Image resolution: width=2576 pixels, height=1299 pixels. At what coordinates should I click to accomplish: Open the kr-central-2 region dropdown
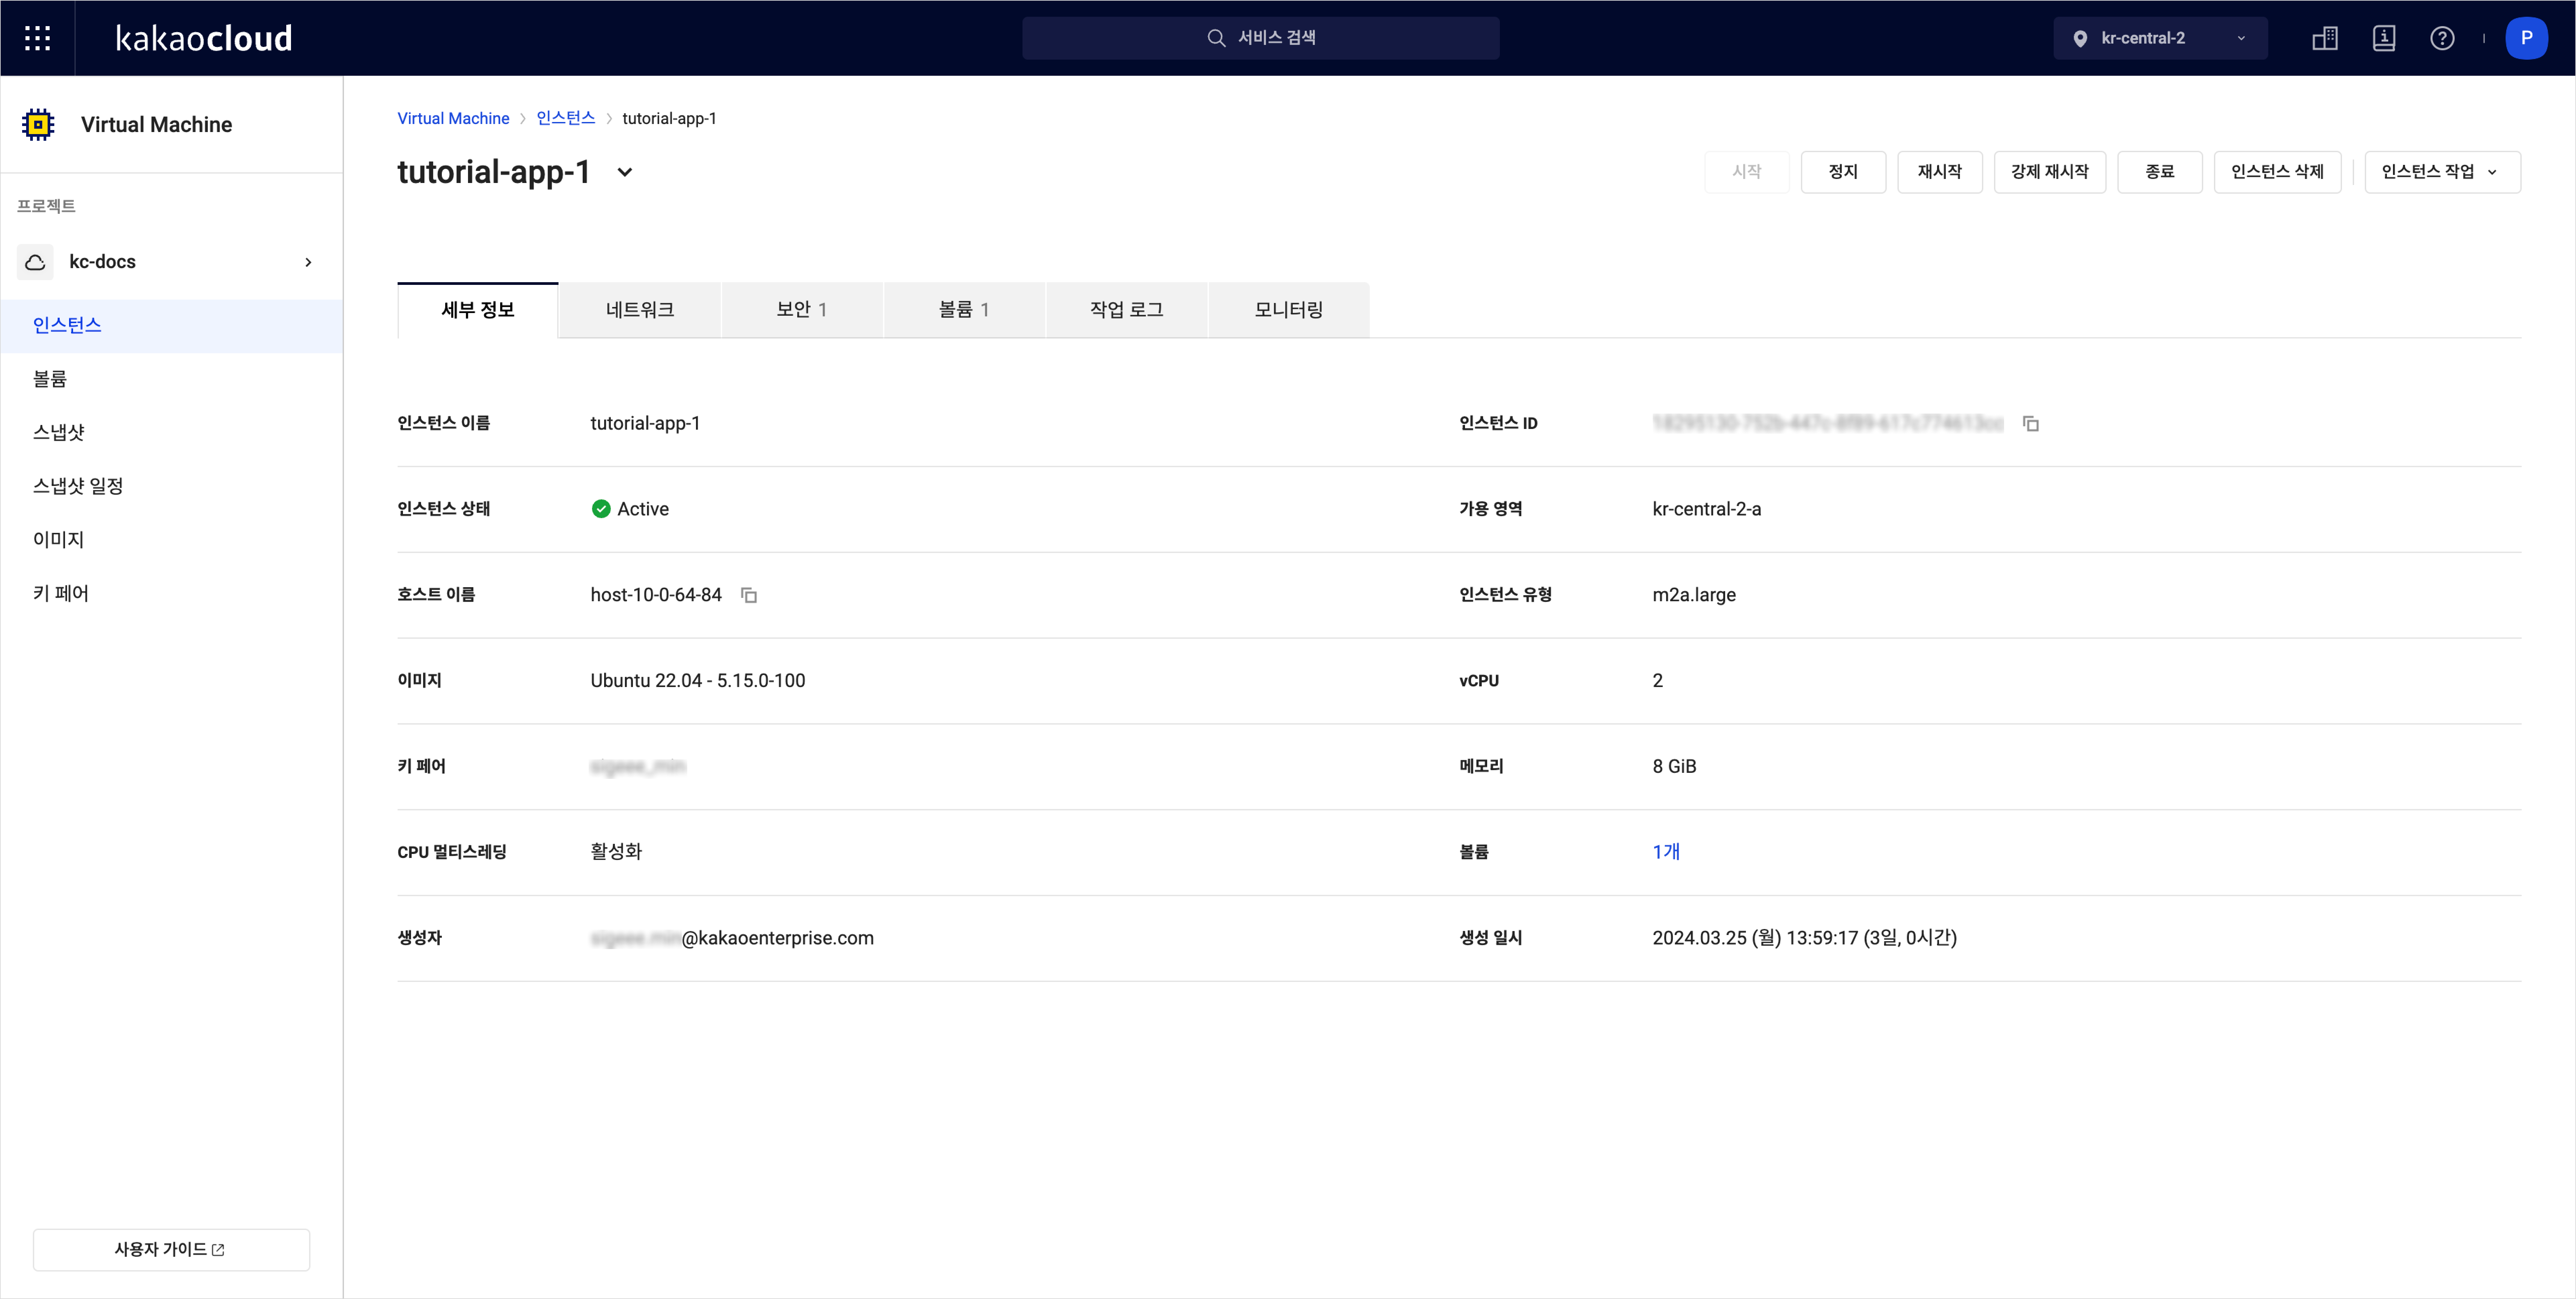(x=2160, y=38)
